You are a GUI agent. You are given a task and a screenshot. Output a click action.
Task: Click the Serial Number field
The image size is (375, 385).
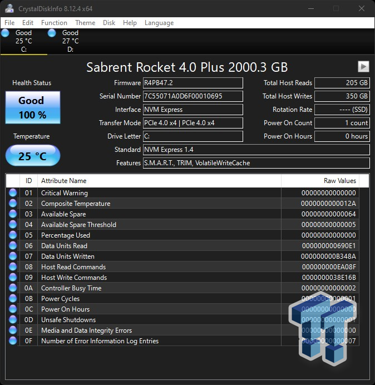[x=193, y=96]
